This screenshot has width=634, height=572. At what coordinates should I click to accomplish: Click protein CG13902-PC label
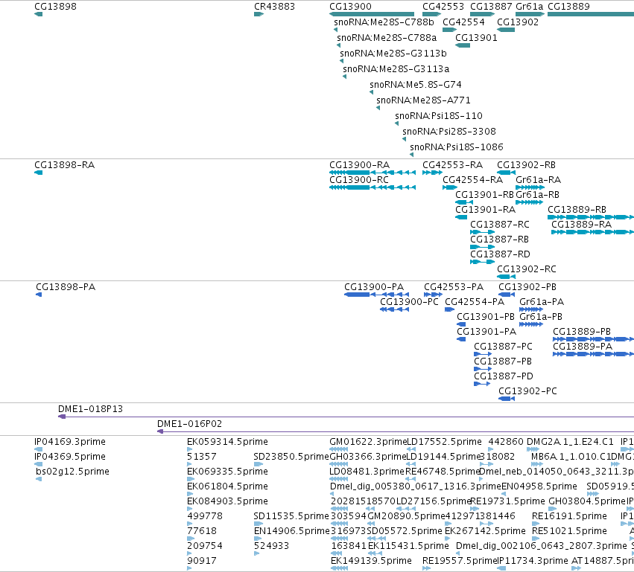tap(527, 391)
